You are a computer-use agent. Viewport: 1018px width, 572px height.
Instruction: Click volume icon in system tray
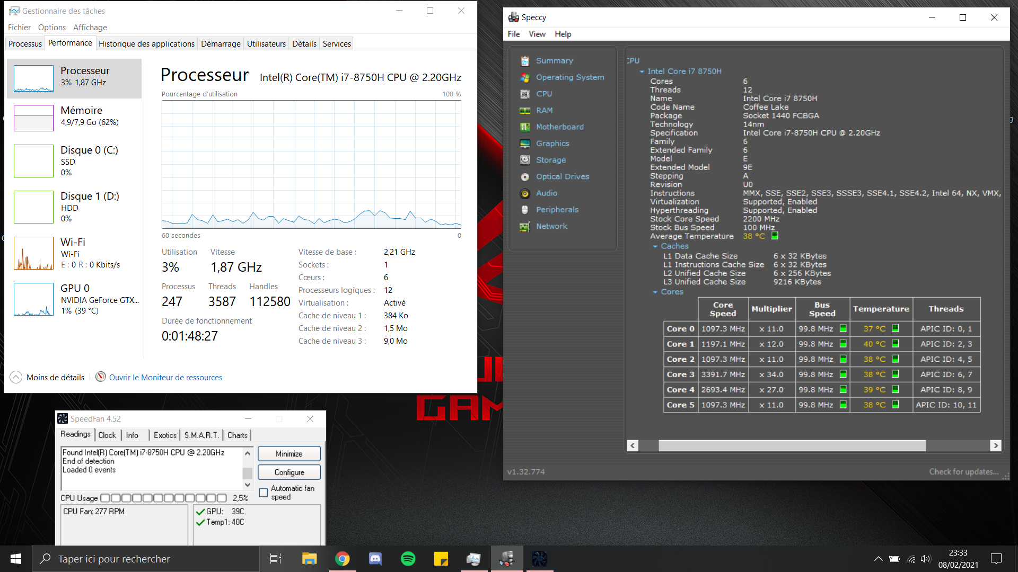(926, 559)
